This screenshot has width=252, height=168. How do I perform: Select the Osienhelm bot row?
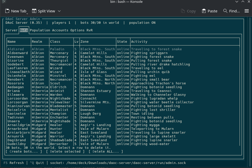123,76
